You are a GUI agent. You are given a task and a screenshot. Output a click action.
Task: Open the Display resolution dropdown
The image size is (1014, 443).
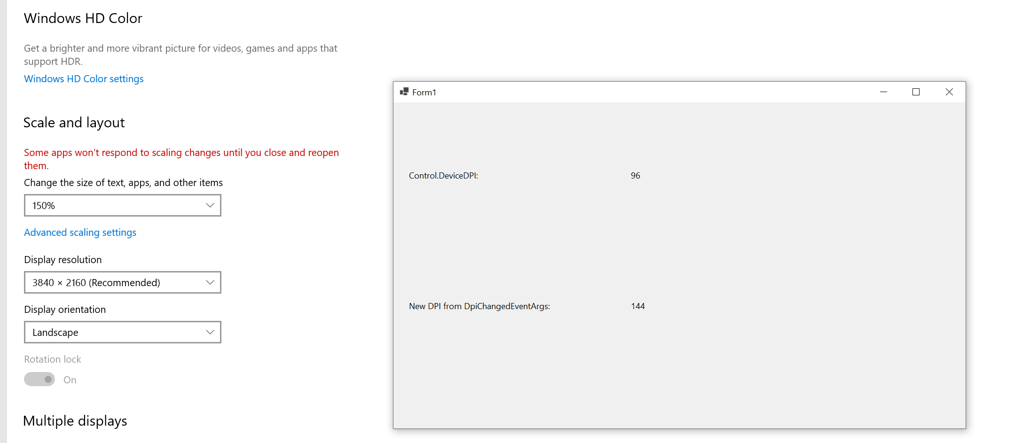click(x=123, y=282)
